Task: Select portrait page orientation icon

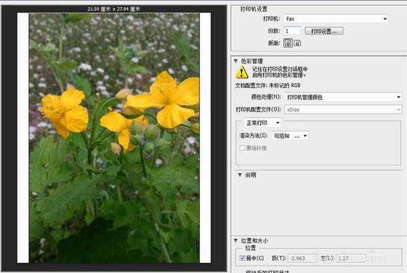Action: [288, 43]
